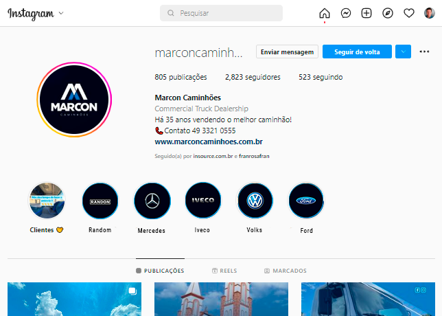The height and width of the screenshot is (316, 442).
Task: Switch to the Publicações tab
Action: click(x=160, y=271)
